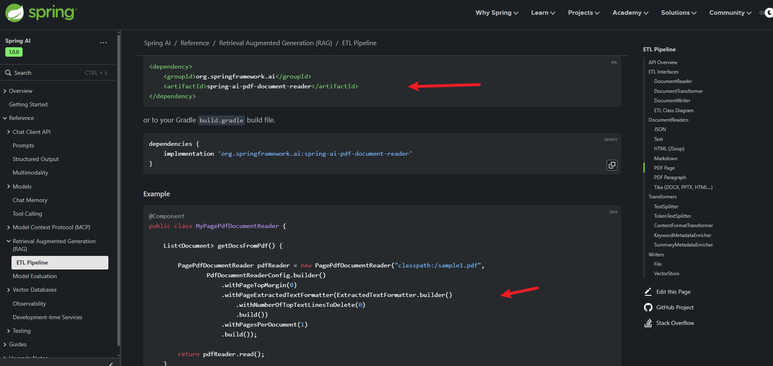Collapse the Retrieval Augmented Generation (RAG) chevron
Screen dimensions: 773x366
(9, 241)
